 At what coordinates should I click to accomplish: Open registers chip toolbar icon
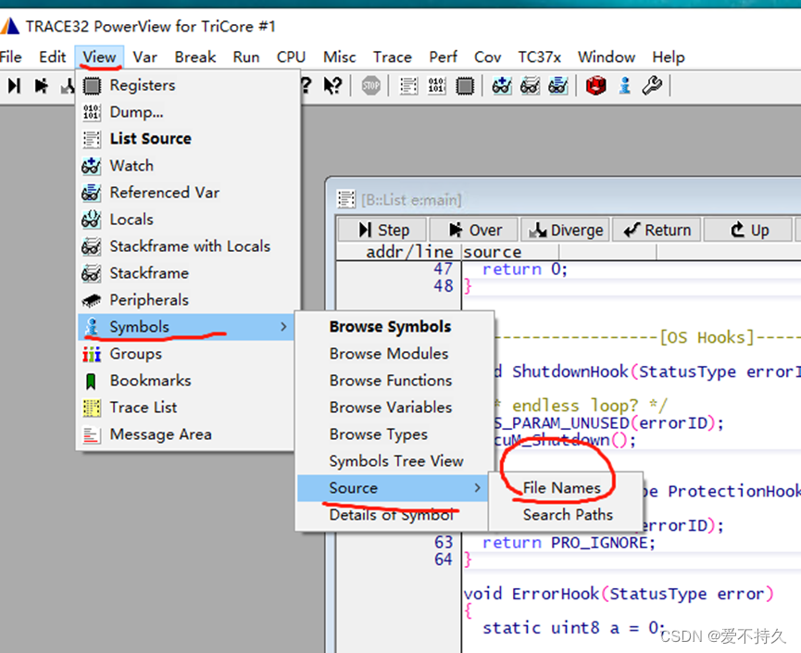(x=465, y=85)
